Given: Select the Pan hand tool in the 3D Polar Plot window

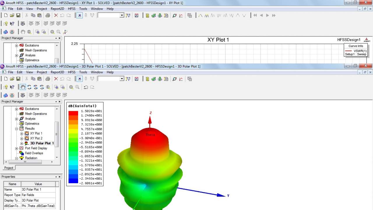Looking at the screenshot, I should [x=23, y=87].
